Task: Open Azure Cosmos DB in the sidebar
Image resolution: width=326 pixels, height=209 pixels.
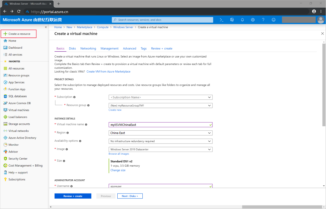Action: (x=20, y=103)
